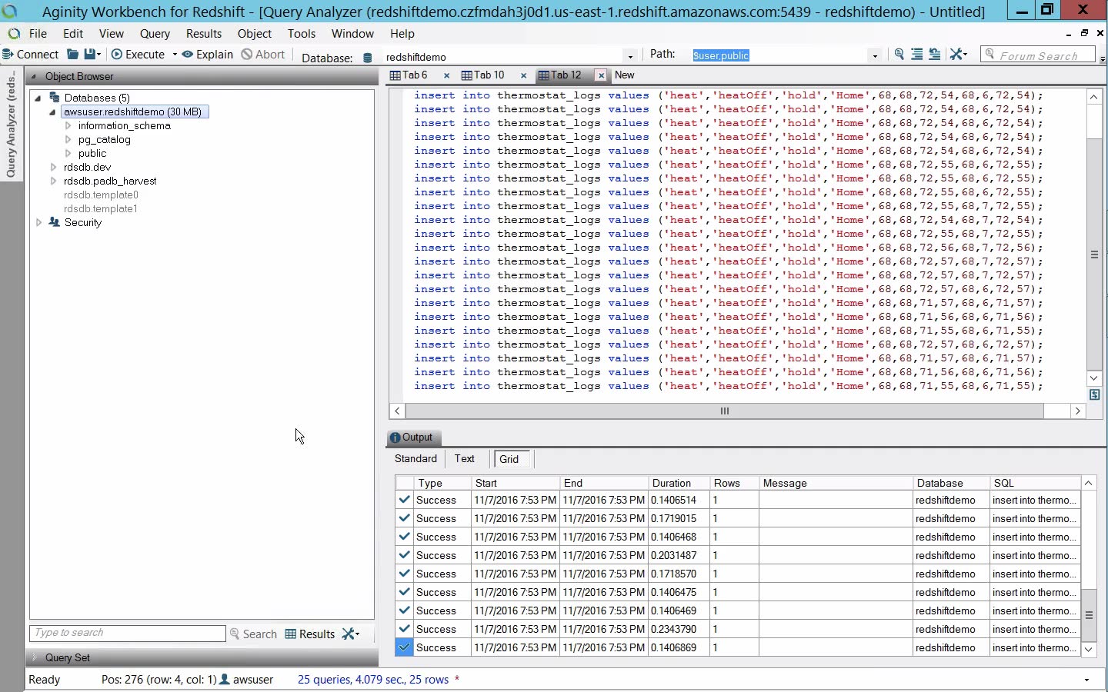Switch output to Standard view
Image resolution: width=1108 pixels, height=692 pixels.
[x=415, y=459]
